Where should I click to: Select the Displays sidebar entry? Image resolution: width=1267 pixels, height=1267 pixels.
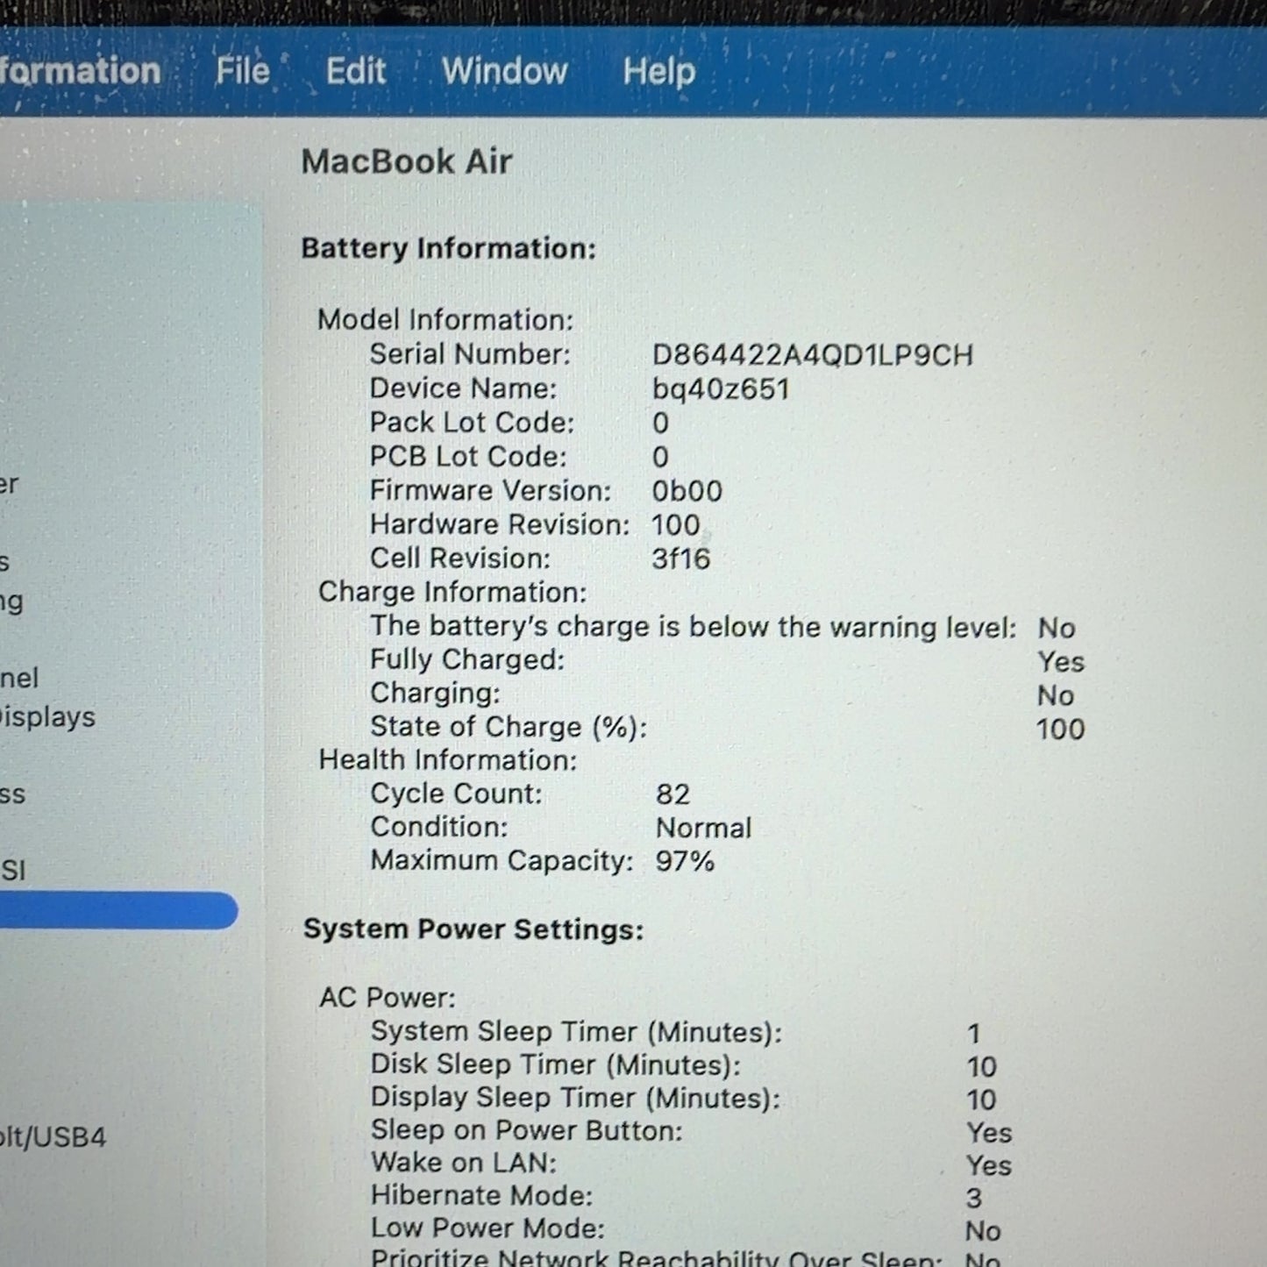(x=47, y=717)
